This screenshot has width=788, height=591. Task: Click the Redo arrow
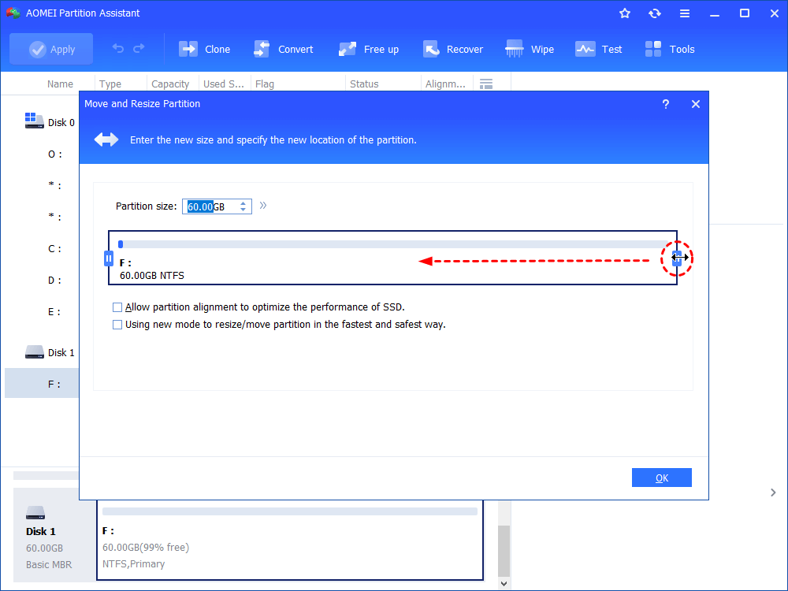[140, 48]
